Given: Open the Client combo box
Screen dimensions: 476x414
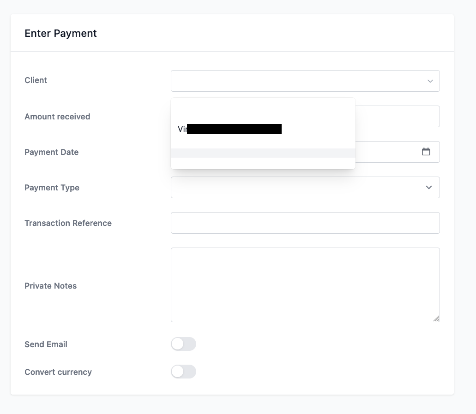Looking at the screenshot, I should tap(305, 81).
